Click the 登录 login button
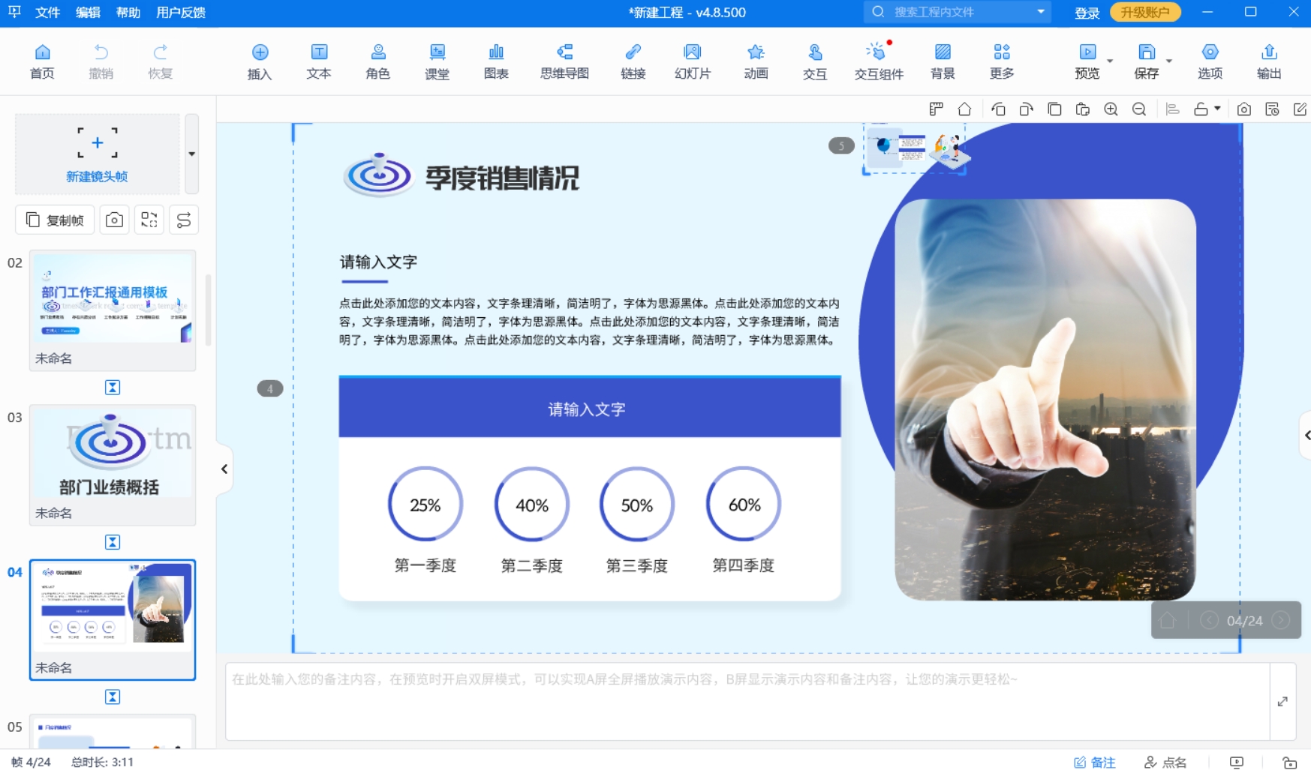 (x=1087, y=13)
